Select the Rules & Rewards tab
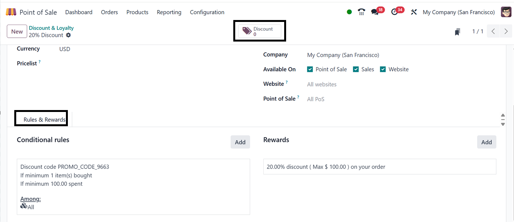Screen dimensions: 514x222 pyautogui.click(x=44, y=120)
